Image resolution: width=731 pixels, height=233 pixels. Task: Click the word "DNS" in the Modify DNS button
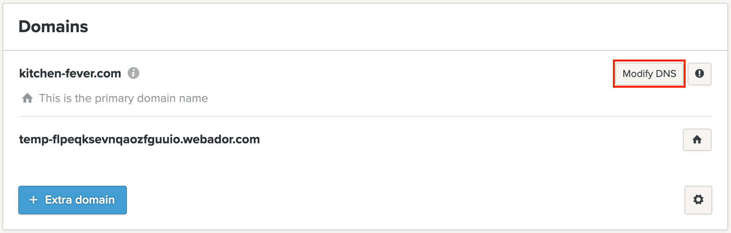click(666, 74)
